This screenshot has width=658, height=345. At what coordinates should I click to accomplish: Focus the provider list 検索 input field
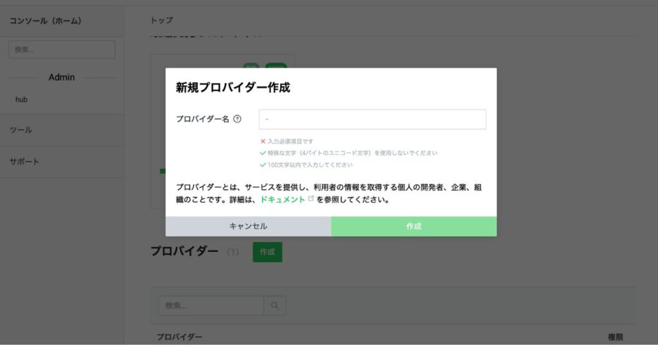(x=211, y=306)
